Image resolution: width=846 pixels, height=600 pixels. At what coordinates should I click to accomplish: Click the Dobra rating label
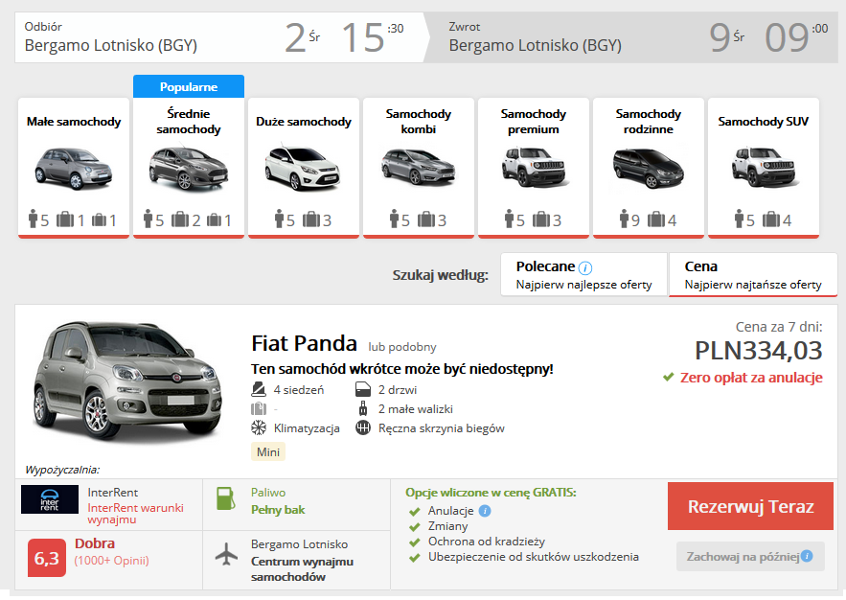(x=95, y=543)
